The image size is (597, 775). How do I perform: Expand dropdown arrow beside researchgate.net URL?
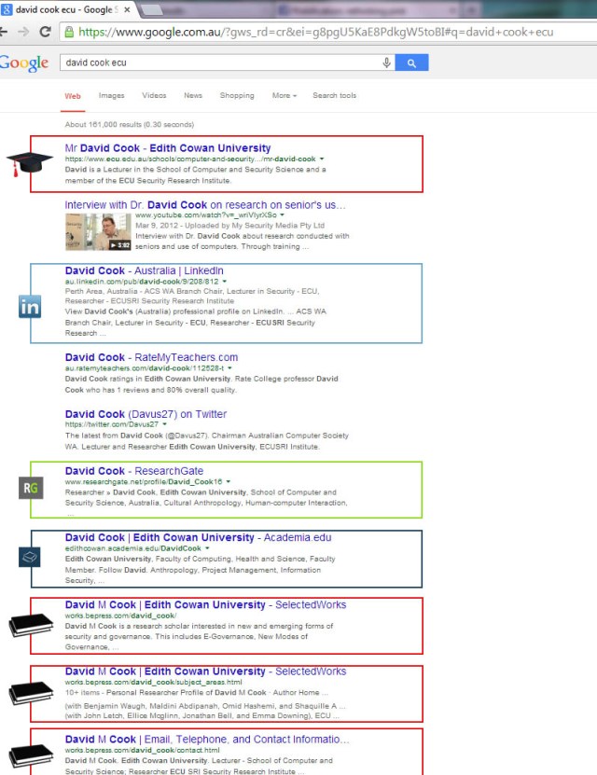tap(229, 481)
